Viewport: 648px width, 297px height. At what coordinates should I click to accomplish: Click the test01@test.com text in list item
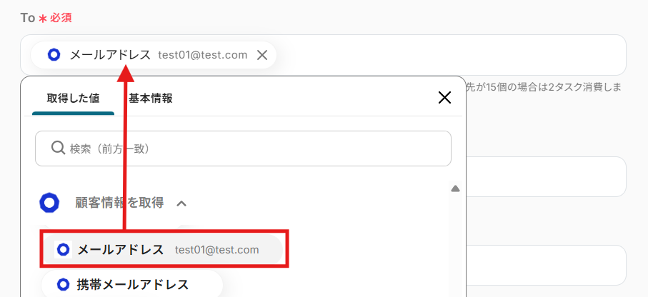point(217,250)
